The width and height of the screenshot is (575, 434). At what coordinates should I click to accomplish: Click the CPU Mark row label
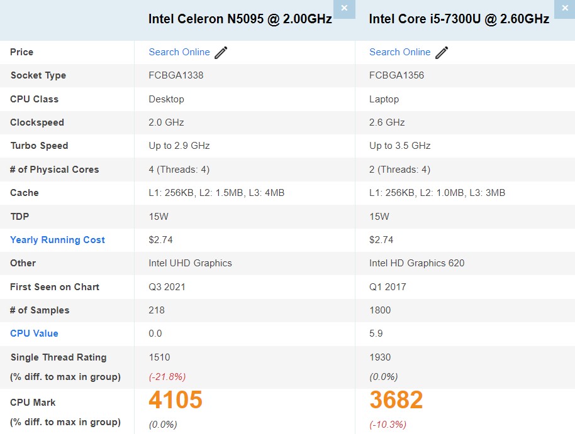tap(33, 403)
